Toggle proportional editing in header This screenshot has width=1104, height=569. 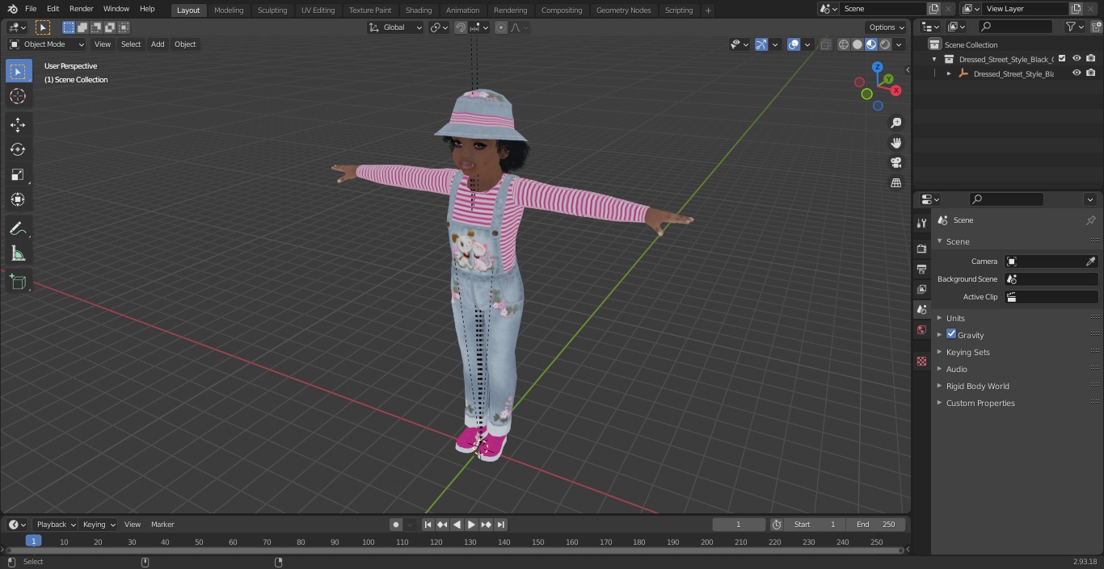click(501, 27)
